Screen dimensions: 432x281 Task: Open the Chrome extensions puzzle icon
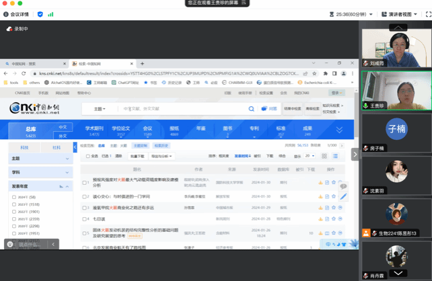pyautogui.click(x=326, y=73)
